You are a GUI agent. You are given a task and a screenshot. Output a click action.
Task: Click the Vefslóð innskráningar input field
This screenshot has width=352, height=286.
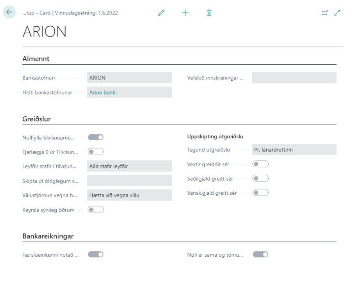click(x=294, y=78)
